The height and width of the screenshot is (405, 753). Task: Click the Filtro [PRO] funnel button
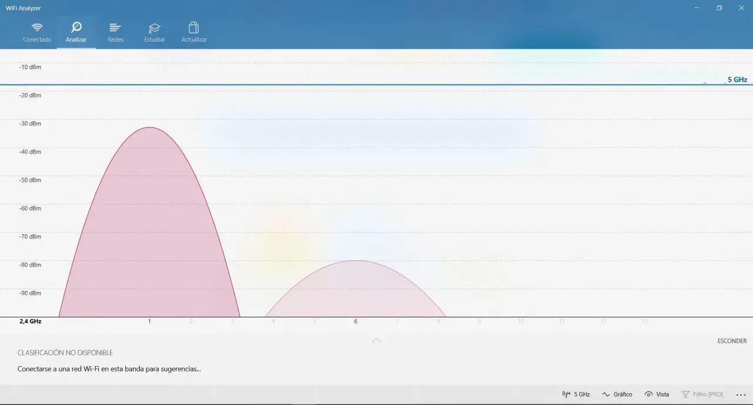coord(702,394)
